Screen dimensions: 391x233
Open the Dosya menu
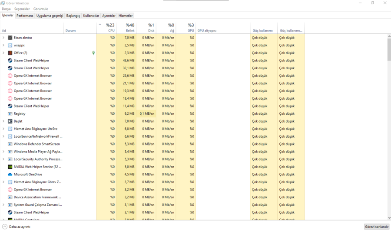coord(6,9)
